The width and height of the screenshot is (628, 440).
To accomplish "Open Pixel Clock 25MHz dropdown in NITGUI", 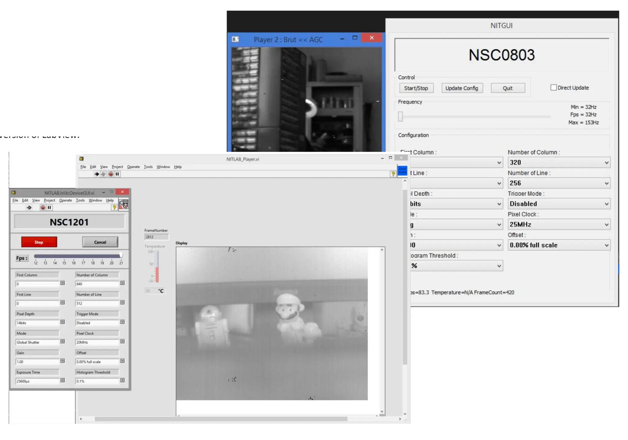I will click(x=559, y=224).
